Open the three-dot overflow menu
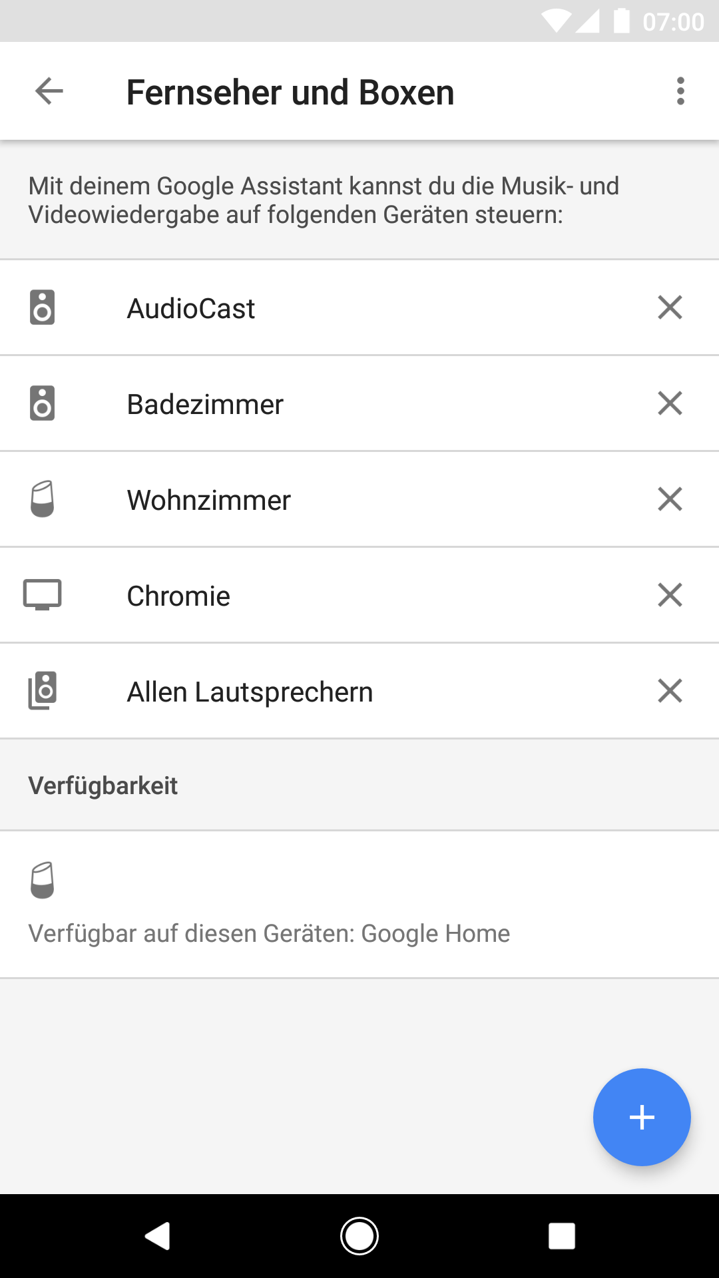Screen dimensions: 719x1278 click(680, 91)
